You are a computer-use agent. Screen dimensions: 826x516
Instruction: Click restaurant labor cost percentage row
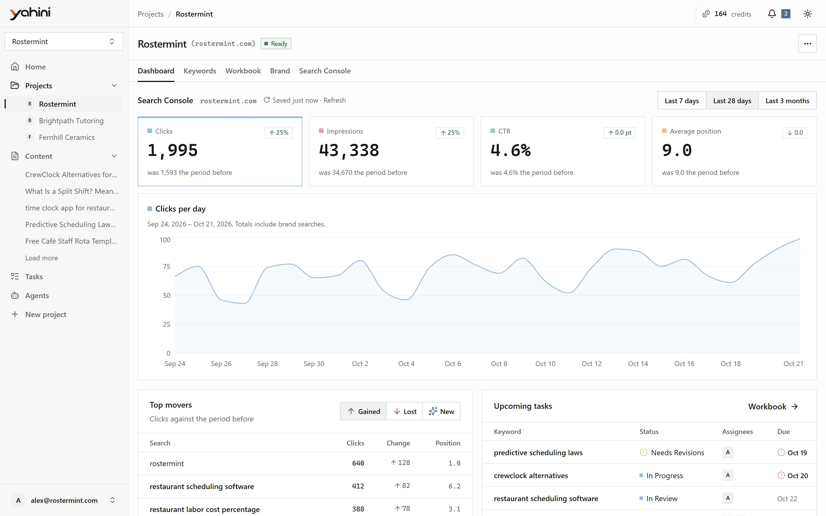(305, 508)
